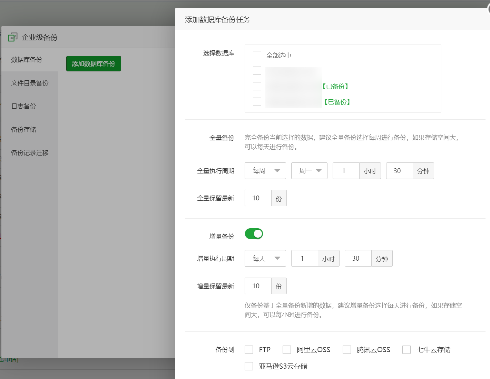This screenshot has width=490, height=379.
Task: Tick the 七牛云存储 checkbox
Action: pos(406,350)
